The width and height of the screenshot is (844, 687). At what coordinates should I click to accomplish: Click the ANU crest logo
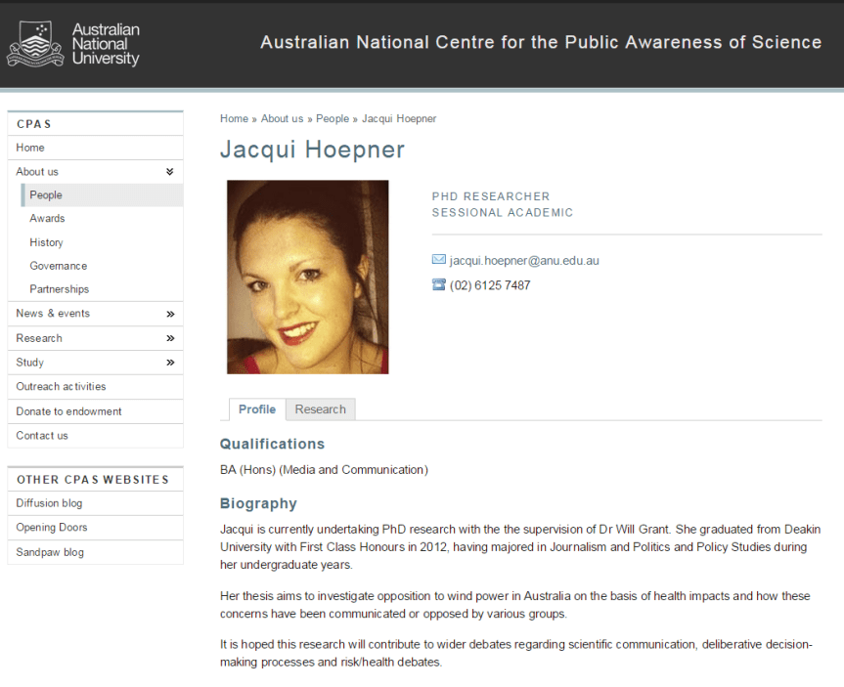coord(34,42)
